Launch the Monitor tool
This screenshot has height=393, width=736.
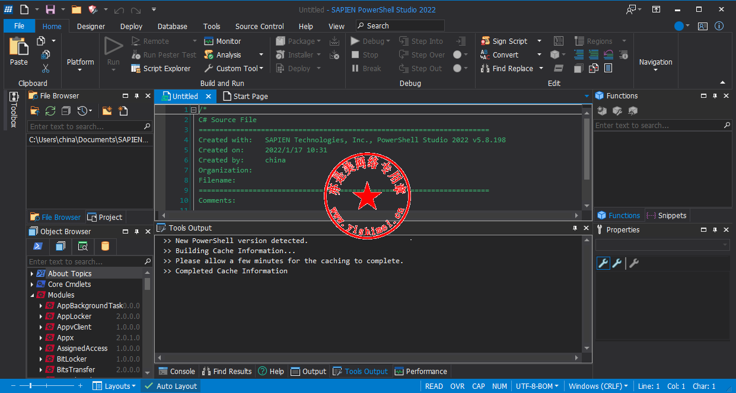[x=222, y=41]
